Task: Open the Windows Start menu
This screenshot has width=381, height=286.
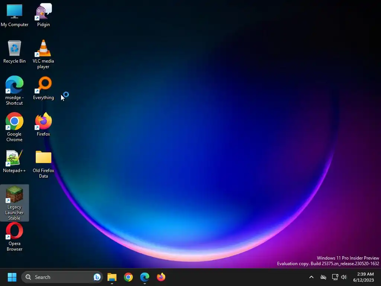Action: pos(12,277)
